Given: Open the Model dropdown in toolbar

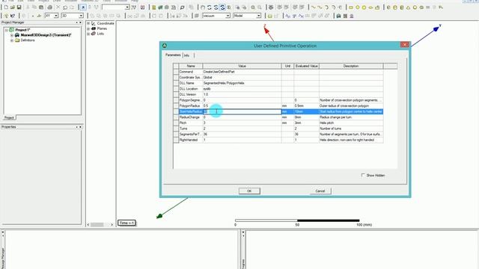Looking at the screenshot, I should 258,16.
